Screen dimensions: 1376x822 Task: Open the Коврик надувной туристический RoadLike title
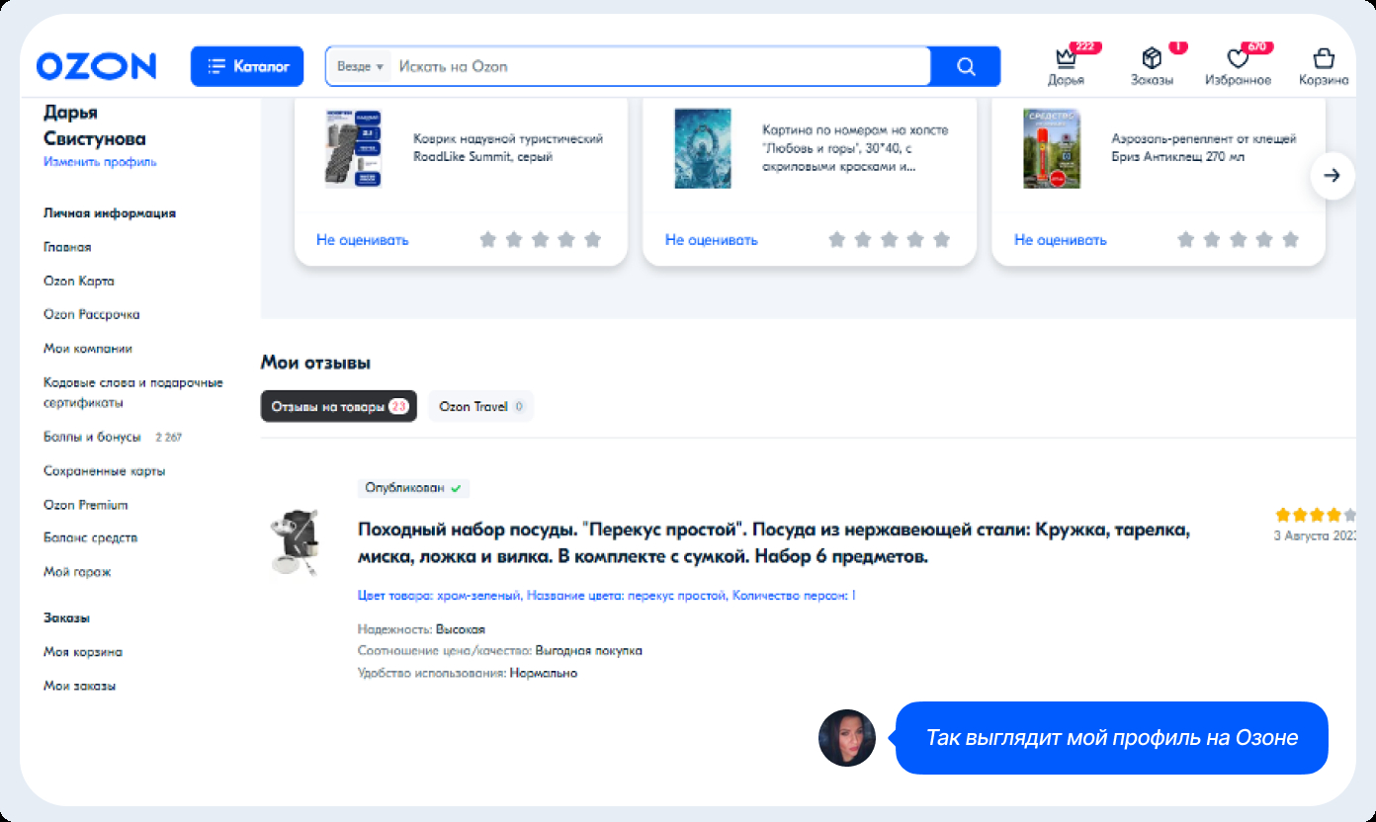(508, 148)
